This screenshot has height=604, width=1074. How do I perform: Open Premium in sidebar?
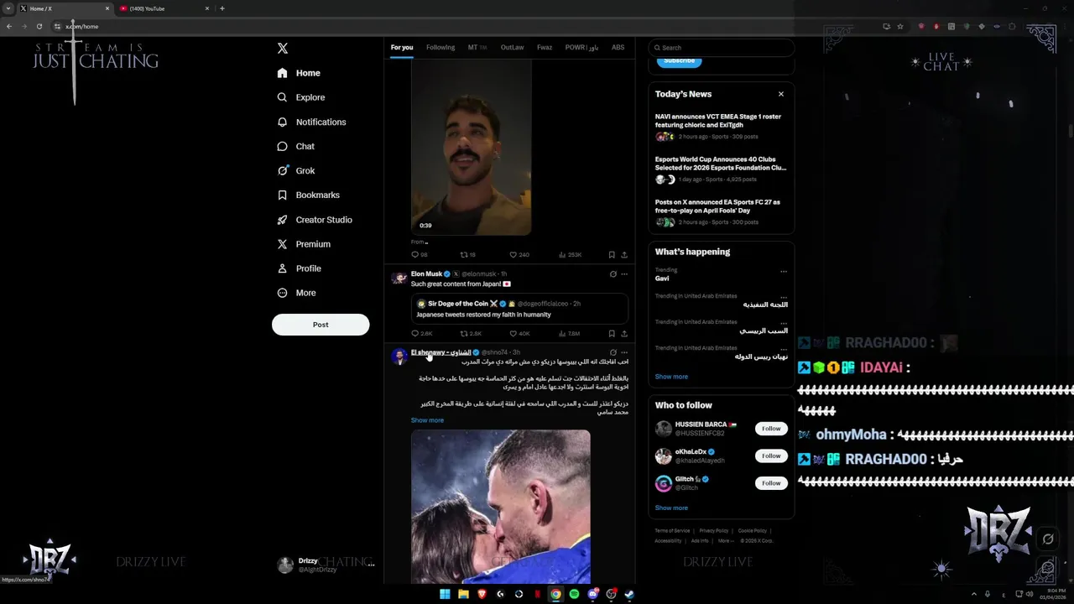click(303, 244)
